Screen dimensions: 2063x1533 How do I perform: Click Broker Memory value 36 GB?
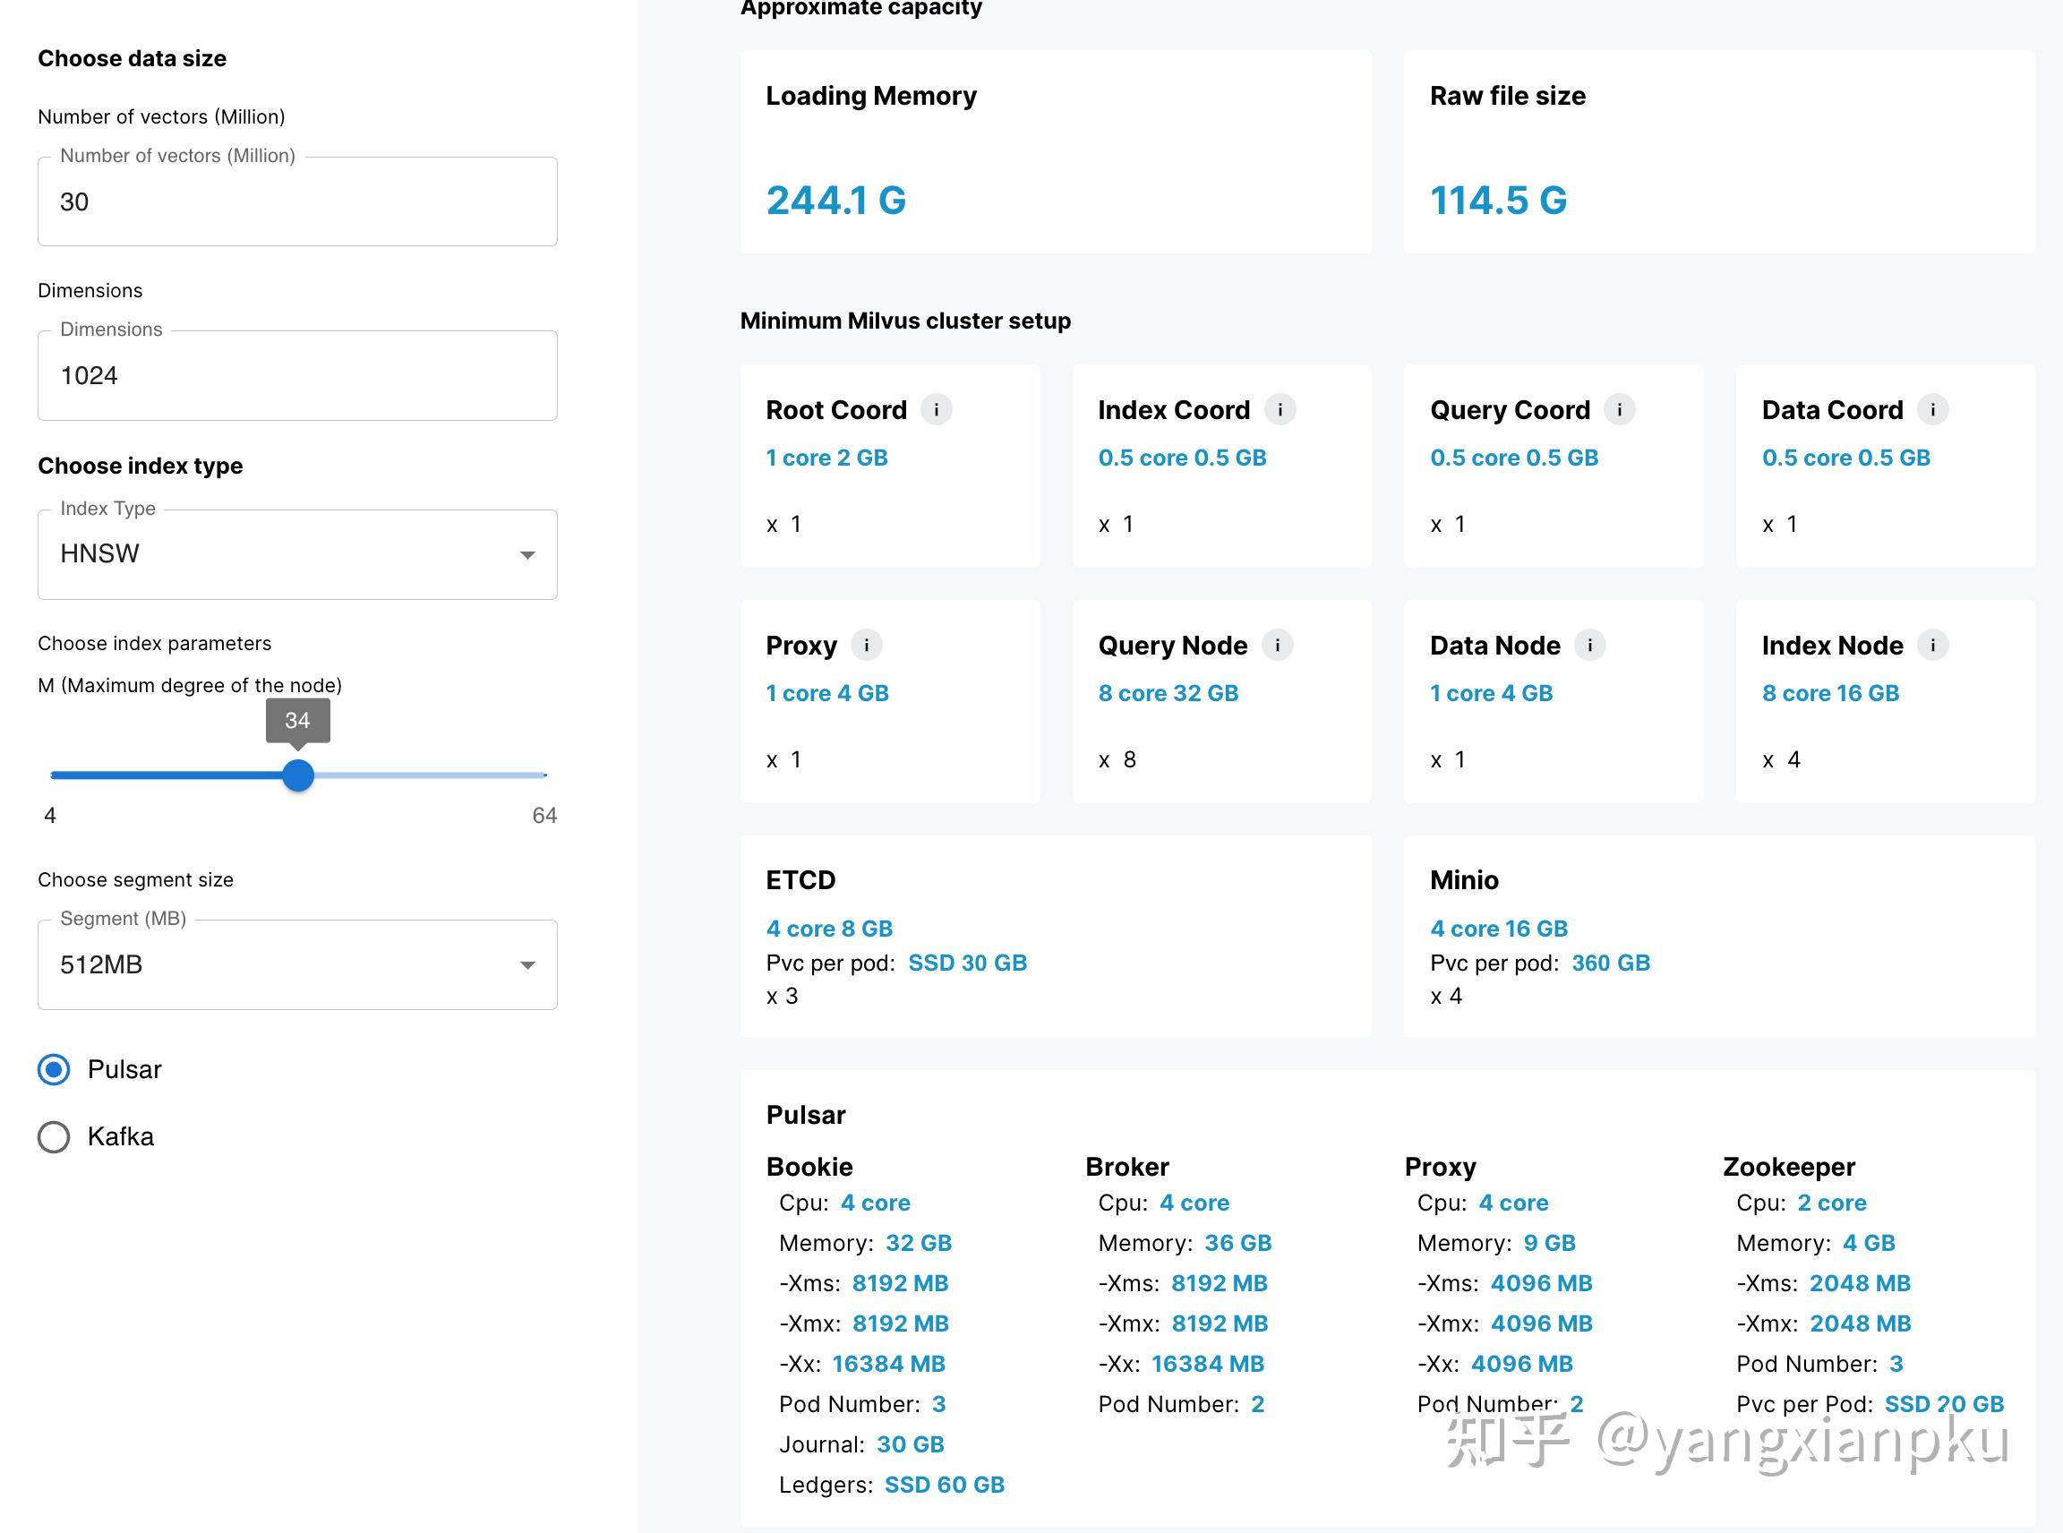pyautogui.click(x=1238, y=1244)
